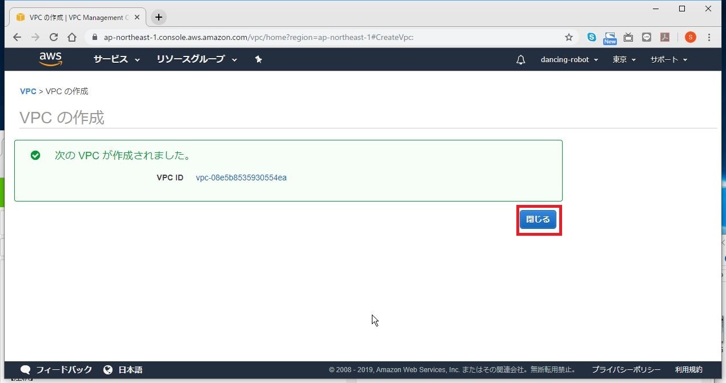
Task: Click the secure lock icon in address bar
Action: click(x=95, y=37)
